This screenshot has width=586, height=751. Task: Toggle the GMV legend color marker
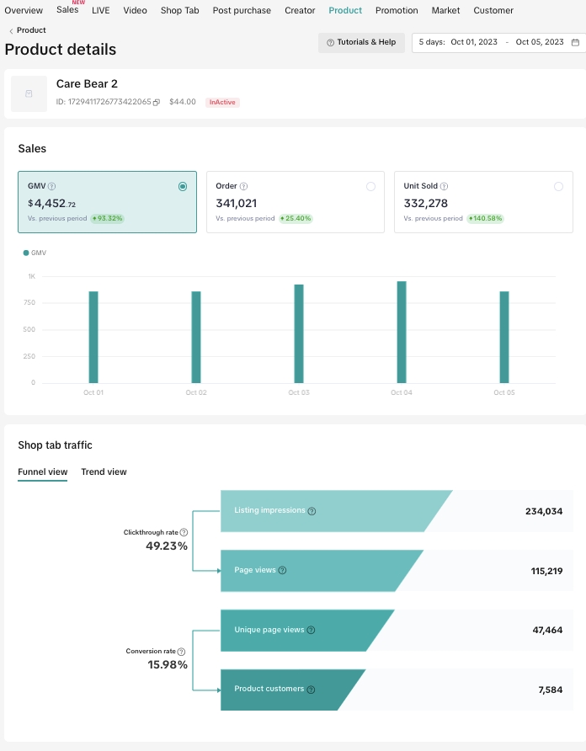(x=25, y=253)
